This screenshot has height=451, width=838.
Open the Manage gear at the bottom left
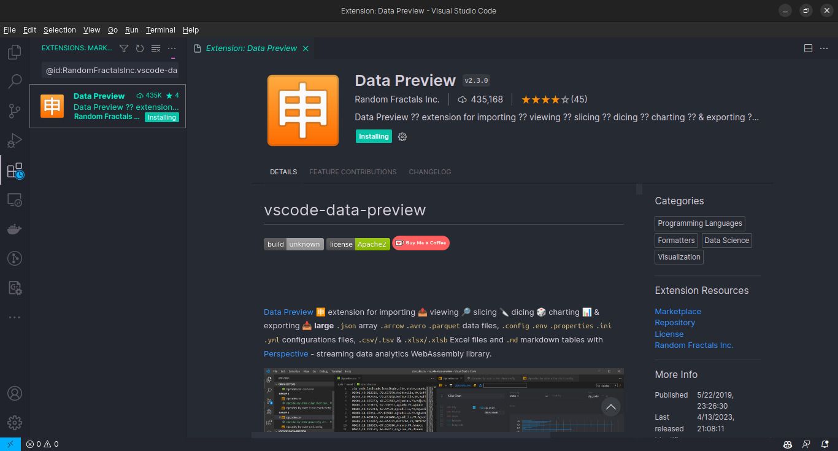tap(14, 422)
